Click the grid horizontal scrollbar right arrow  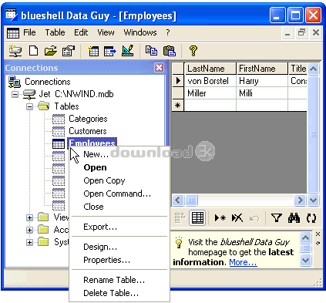(x=300, y=200)
